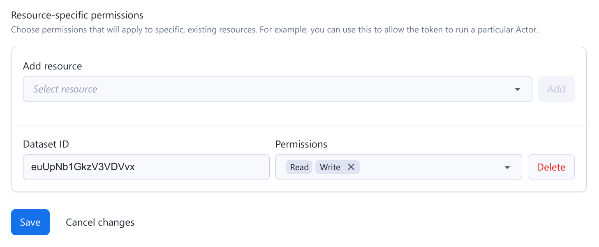Click the Add resource heading

[52, 66]
